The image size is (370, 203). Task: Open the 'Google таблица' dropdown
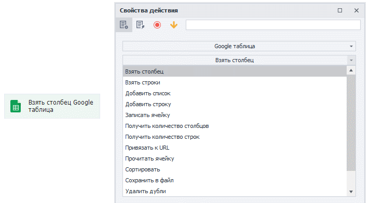click(239, 46)
